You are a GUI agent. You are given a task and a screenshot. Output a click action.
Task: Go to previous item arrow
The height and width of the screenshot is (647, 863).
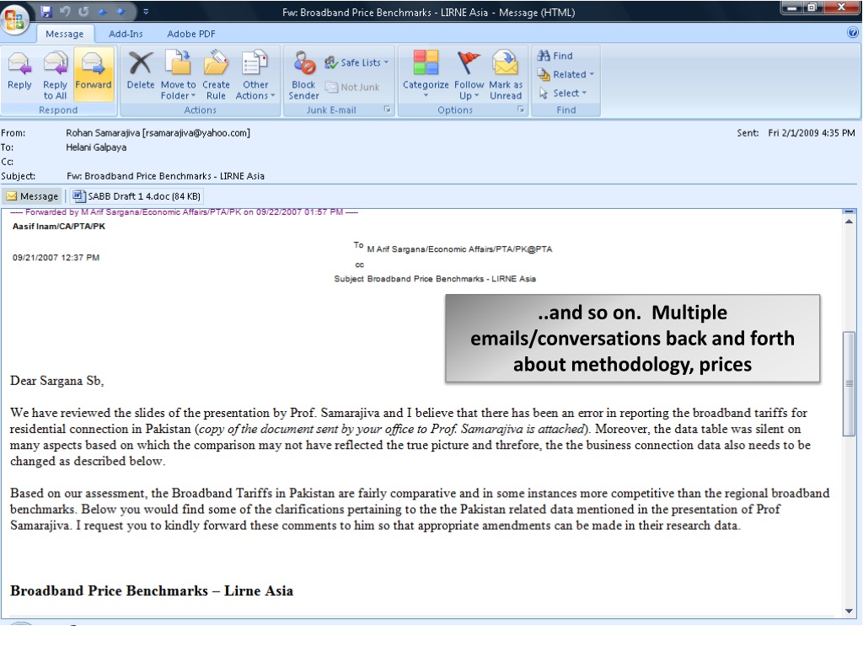pyautogui.click(x=102, y=11)
